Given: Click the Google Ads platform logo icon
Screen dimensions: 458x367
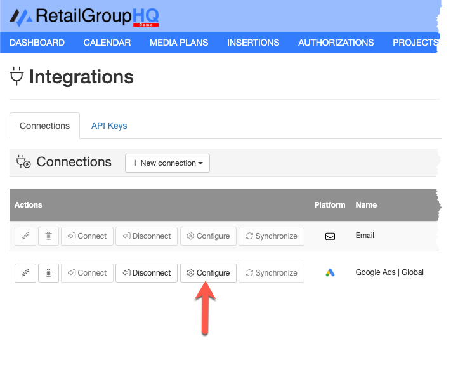Looking at the screenshot, I should 330,272.
